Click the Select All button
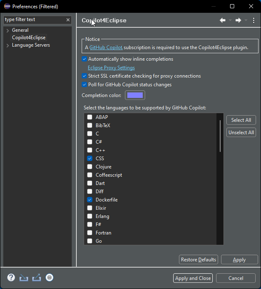 (241, 120)
